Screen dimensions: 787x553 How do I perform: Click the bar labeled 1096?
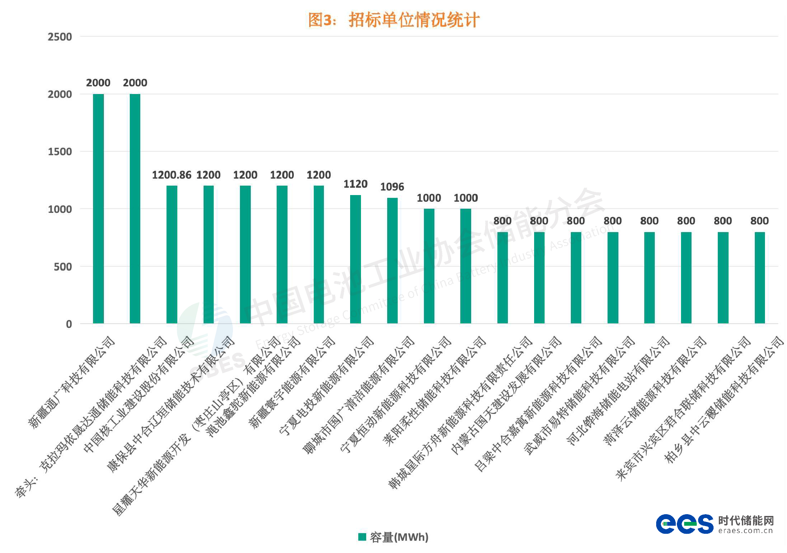pyautogui.click(x=392, y=260)
